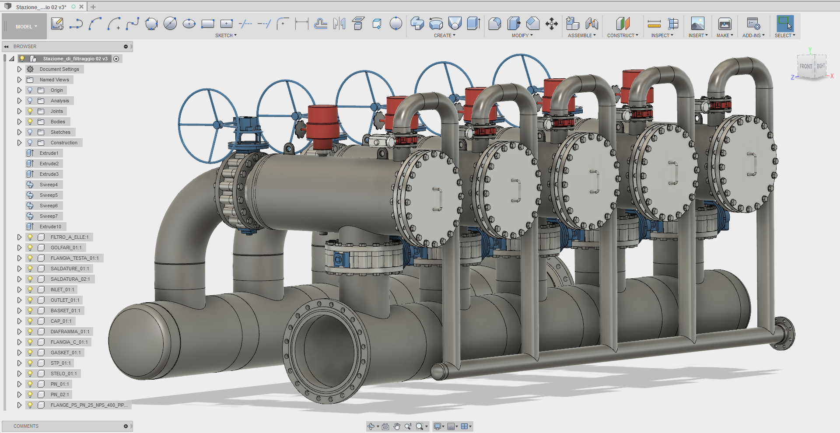Toggle visibility of the Bodies folder
The height and width of the screenshot is (433, 840).
coord(30,122)
